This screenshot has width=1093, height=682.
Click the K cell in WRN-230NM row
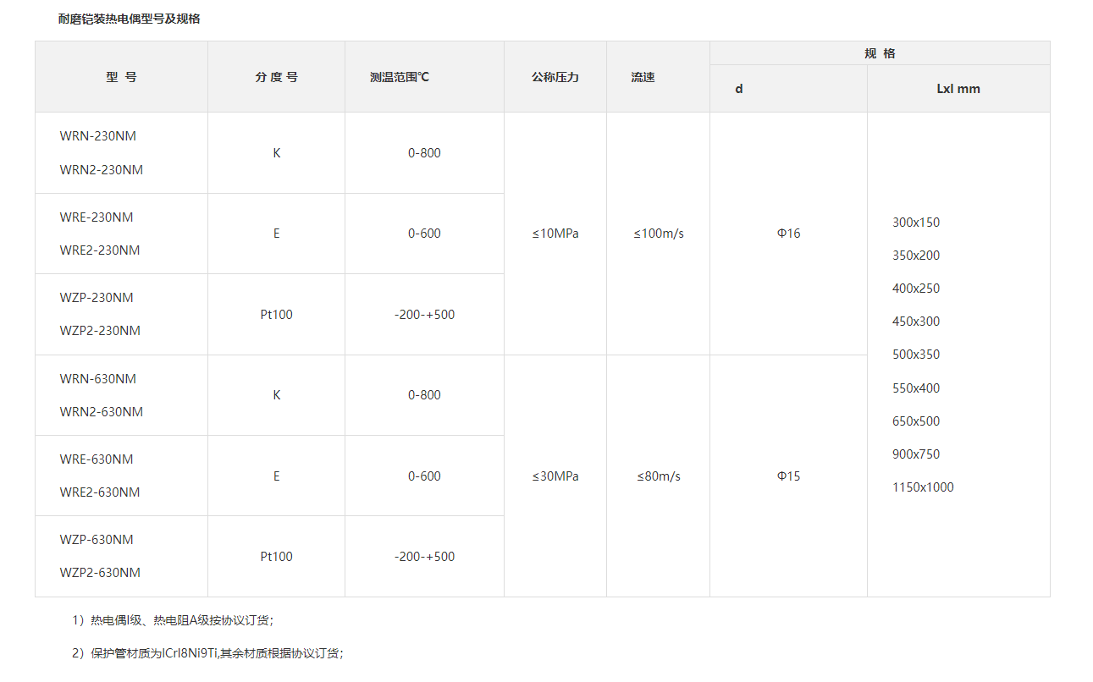click(276, 153)
